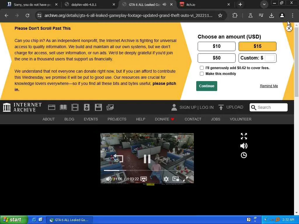The height and width of the screenshot is (224, 299).
Task: Check 'I'll generously add $0.62' box
Action: [x=202, y=68]
